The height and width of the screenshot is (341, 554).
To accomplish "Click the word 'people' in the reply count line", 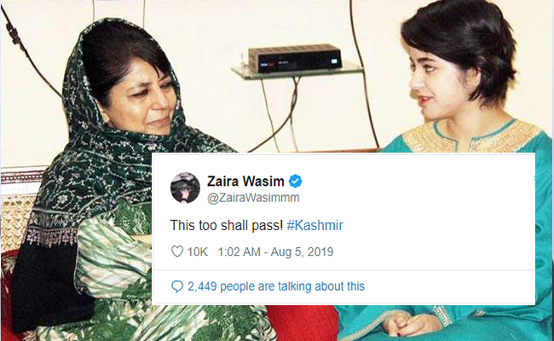I will (x=238, y=286).
